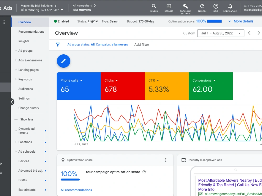Expand the Ad groups menu item

click(25, 51)
